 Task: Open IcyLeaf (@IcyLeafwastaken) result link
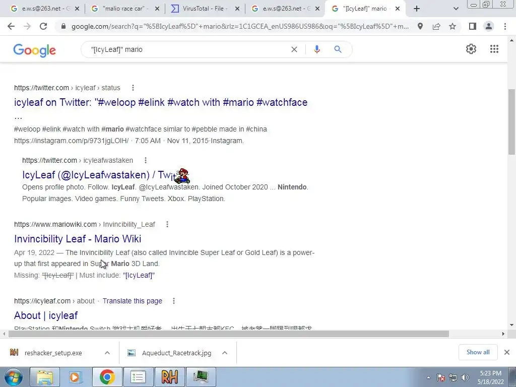click(98, 175)
